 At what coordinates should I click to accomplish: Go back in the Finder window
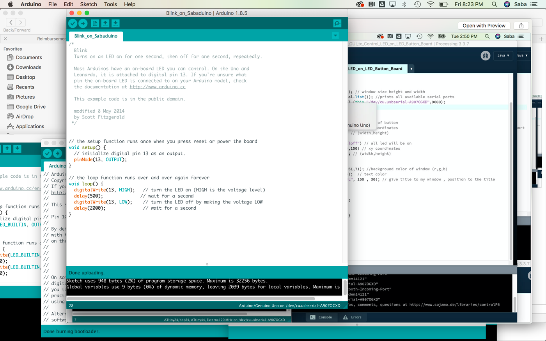(11, 23)
